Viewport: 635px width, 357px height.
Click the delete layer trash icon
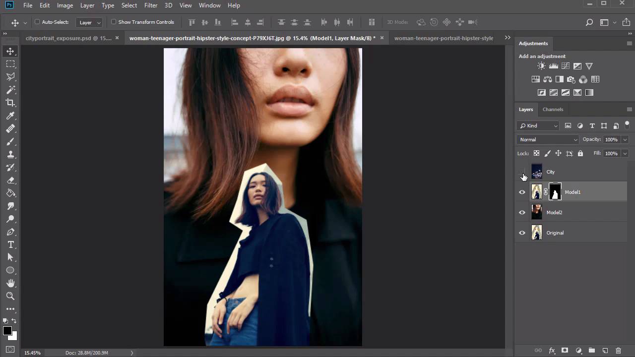(x=618, y=351)
